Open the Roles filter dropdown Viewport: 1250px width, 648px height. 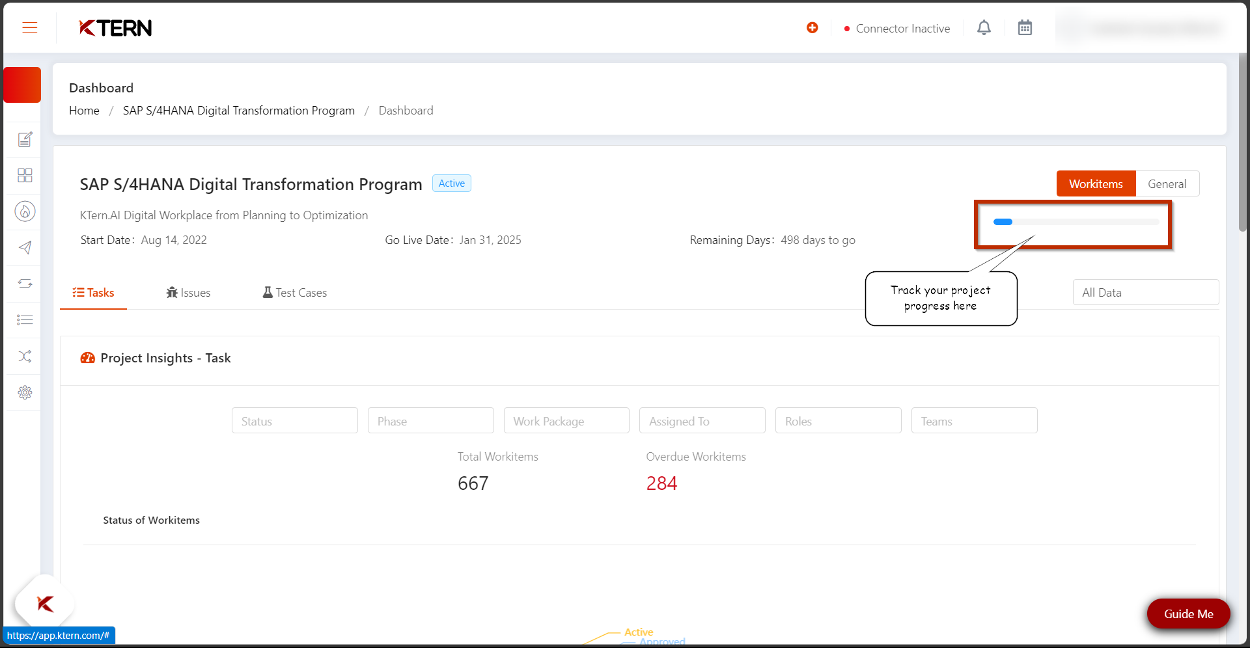pos(838,421)
